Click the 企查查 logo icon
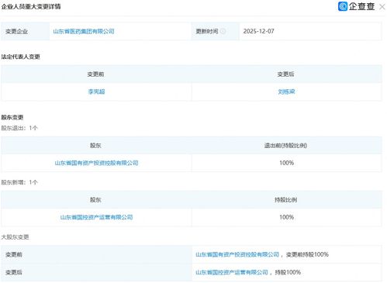Image resolution: width=387 pixels, height=283 pixels. point(343,6)
